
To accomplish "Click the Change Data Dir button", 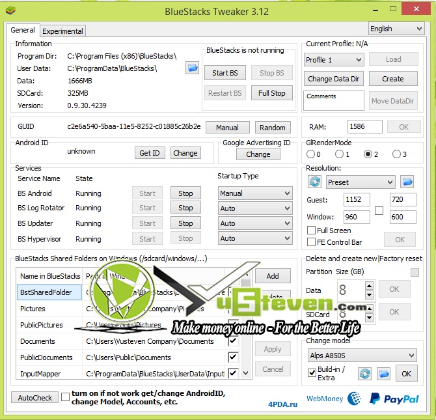I will click(x=333, y=79).
